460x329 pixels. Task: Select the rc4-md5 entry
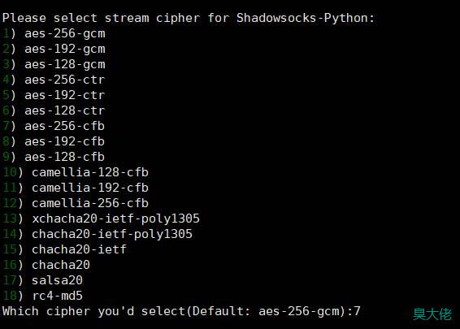click(42, 296)
